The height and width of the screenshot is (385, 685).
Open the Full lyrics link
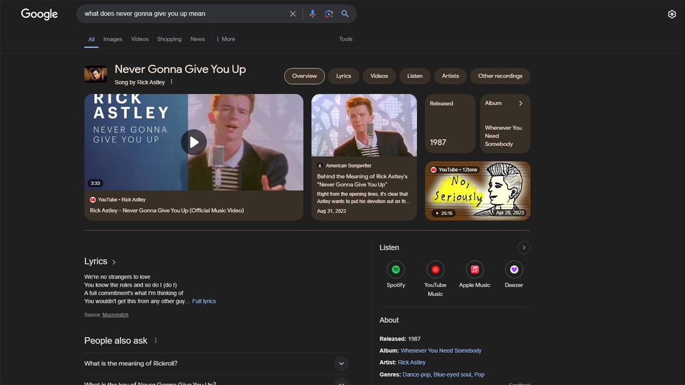204,302
